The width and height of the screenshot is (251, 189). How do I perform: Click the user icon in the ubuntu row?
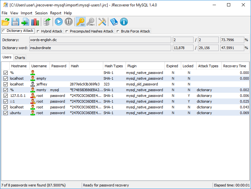pyautogui.click(x=33, y=113)
